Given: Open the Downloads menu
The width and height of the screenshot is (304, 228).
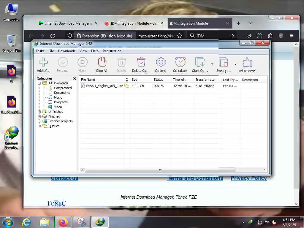Looking at the screenshot, I should pyautogui.click(x=66, y=51).
